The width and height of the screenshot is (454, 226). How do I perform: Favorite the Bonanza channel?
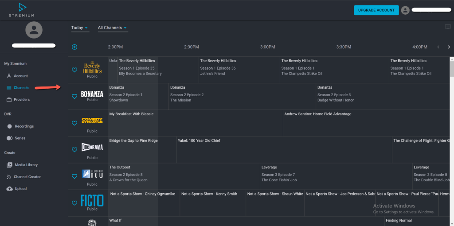click(74, 96)
